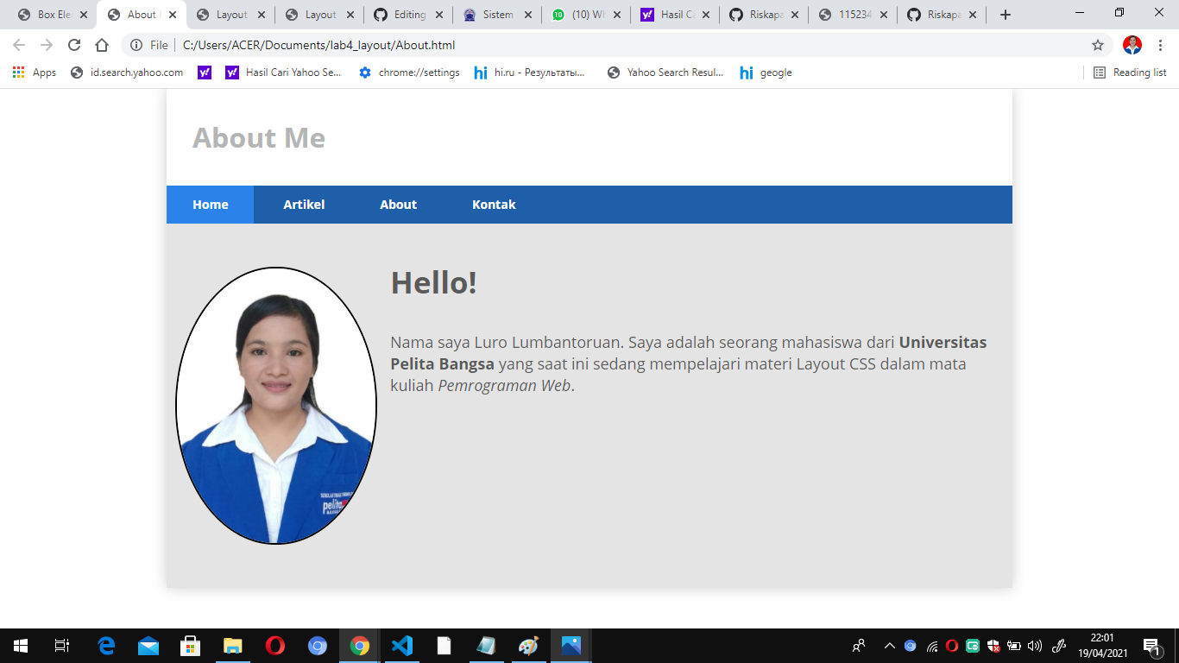Click the page info icon beside File
This screenshot has height=663, width=1179.
point(136,43)
